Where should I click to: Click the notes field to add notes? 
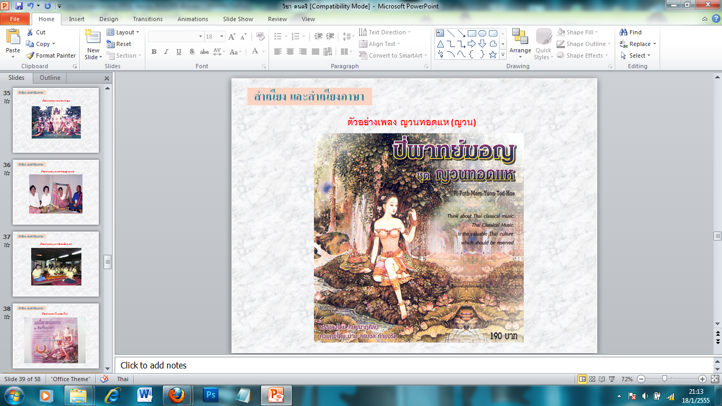point(414,365)
